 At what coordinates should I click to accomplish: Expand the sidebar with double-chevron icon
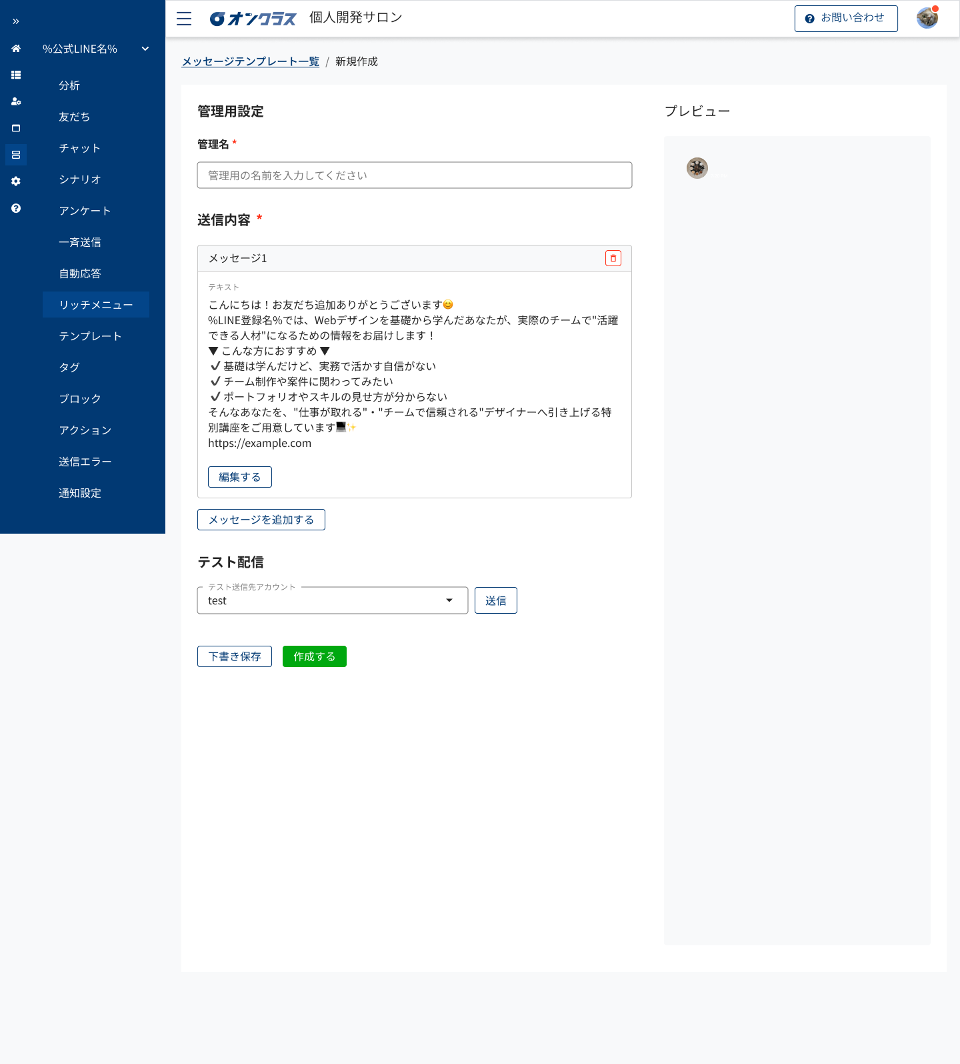point(16,21)
